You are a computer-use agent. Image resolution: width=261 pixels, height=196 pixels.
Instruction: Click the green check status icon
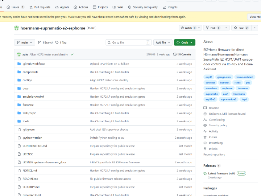pos(72,54)
